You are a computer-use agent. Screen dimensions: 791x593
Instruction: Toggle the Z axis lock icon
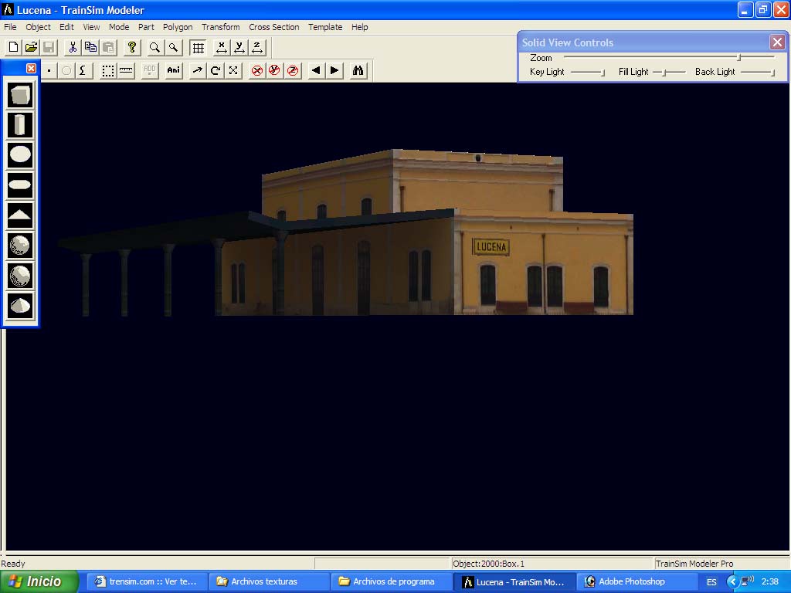point(257,47)
